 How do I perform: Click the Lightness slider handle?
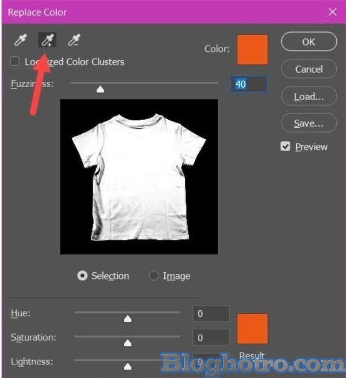pyautogui.click(x=128, y=366)
